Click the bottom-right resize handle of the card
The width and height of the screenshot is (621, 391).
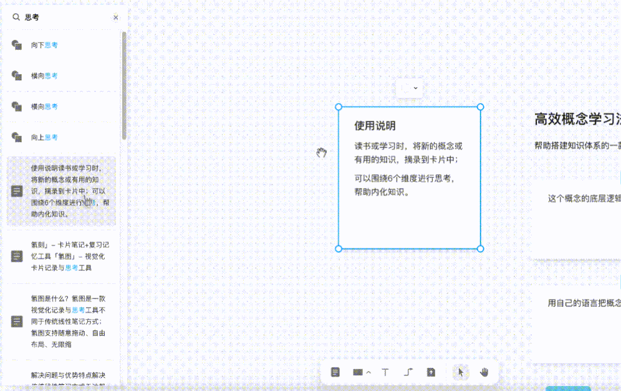coord(481,248)
